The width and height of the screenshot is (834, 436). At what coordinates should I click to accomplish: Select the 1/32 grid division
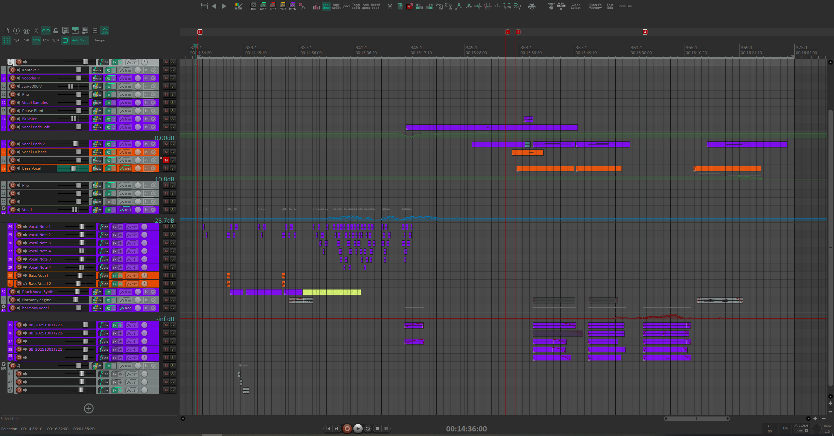[46, 40]
